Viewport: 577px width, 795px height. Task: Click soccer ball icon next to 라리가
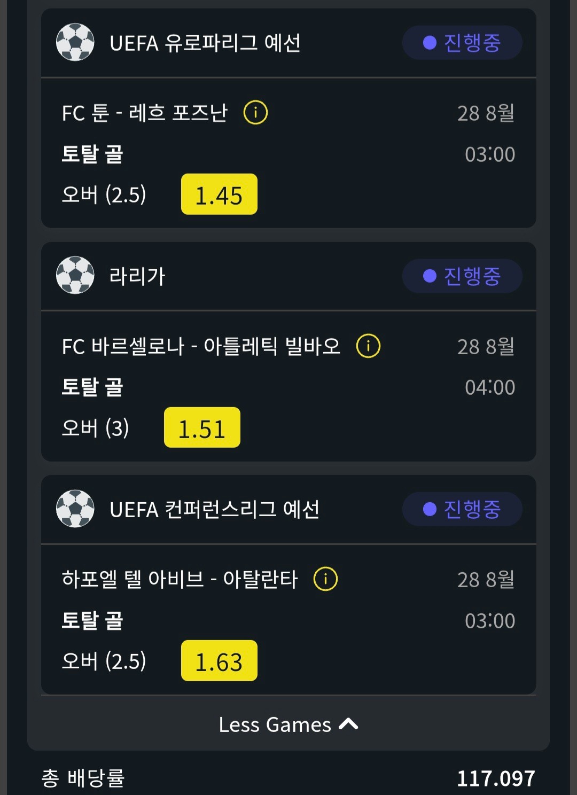pos(75,275)
